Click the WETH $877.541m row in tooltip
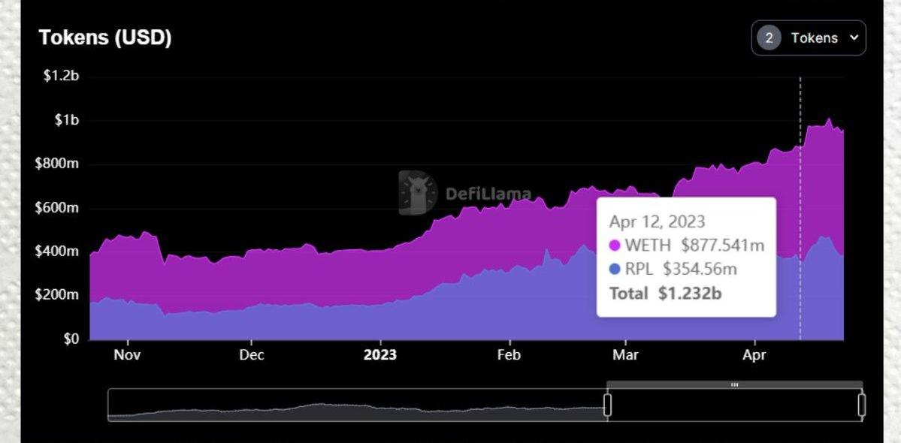The image size is (901, 443). coord(686,245)
